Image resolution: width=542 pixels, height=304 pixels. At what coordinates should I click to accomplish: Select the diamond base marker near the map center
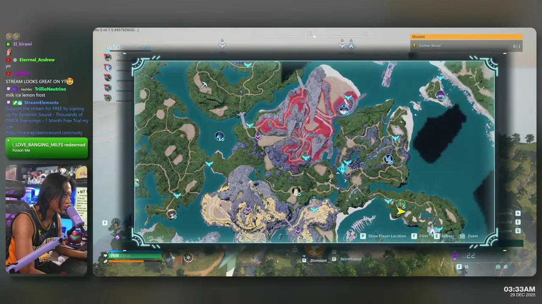tap(342, 169)
